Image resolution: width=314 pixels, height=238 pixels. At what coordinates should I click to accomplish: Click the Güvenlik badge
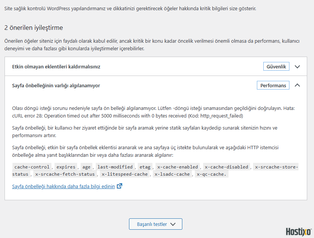(x=276, y=66)
